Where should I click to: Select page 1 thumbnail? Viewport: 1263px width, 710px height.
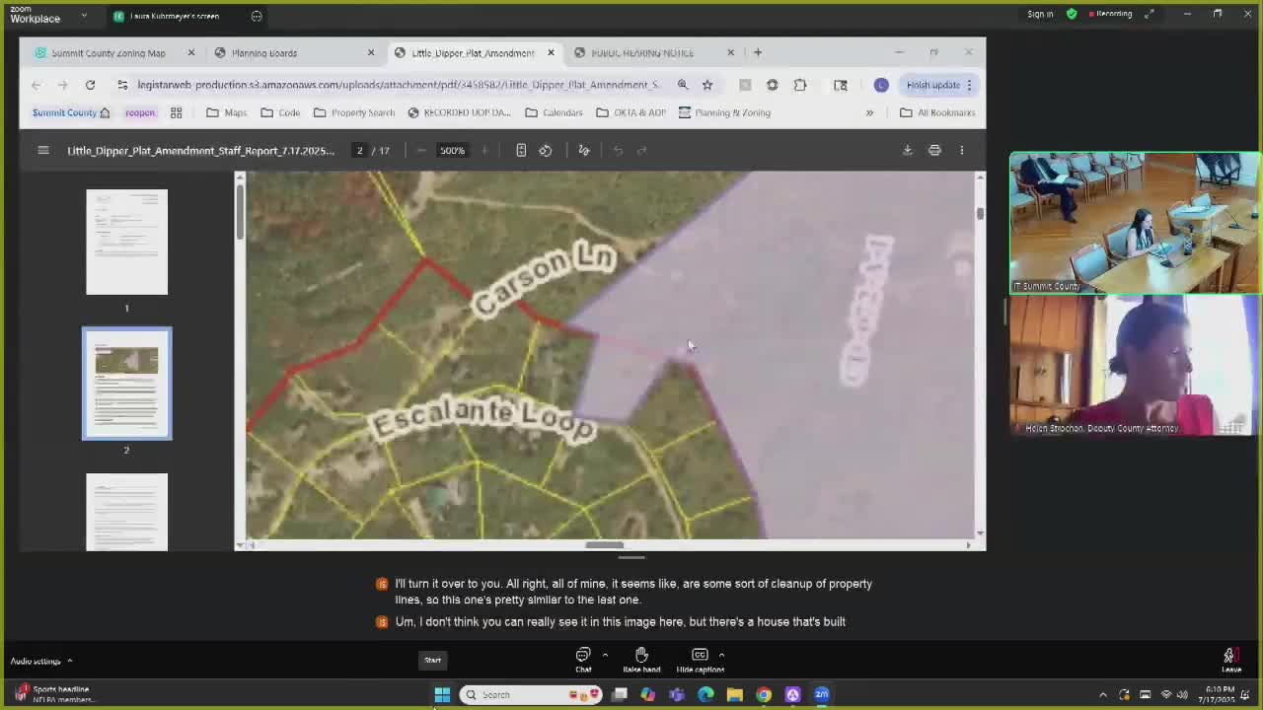tap(126, 242)
